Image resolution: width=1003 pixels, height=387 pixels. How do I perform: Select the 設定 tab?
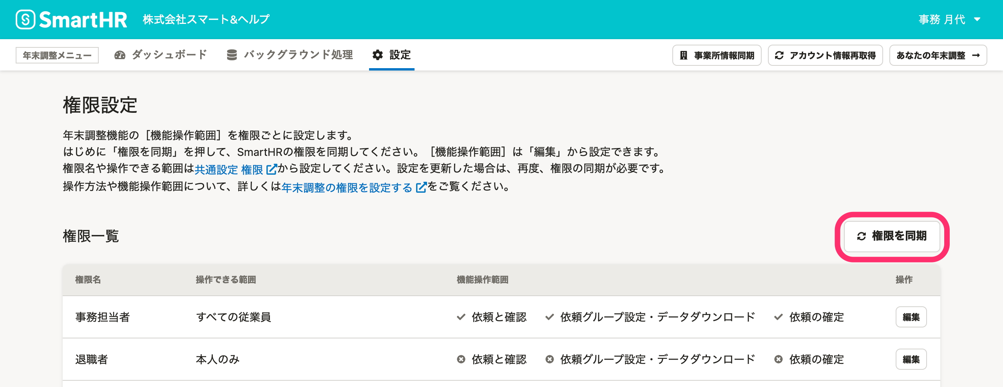tap(392, 55)
